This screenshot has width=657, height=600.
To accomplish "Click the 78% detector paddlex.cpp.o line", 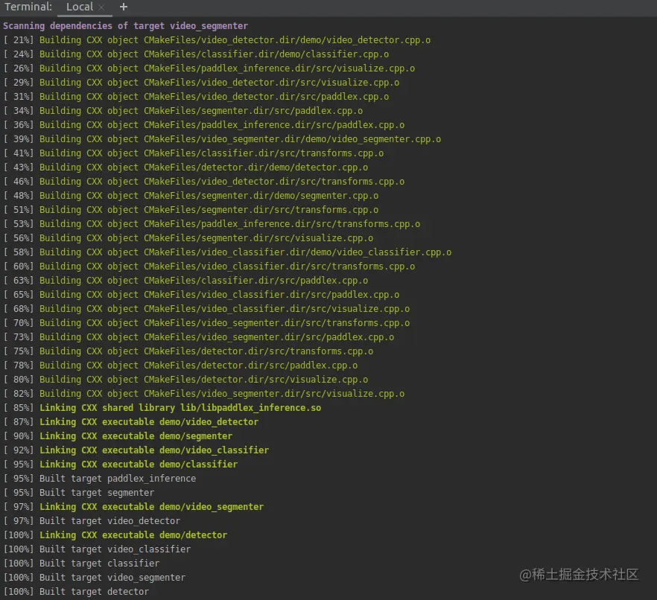I will point(180,366).
